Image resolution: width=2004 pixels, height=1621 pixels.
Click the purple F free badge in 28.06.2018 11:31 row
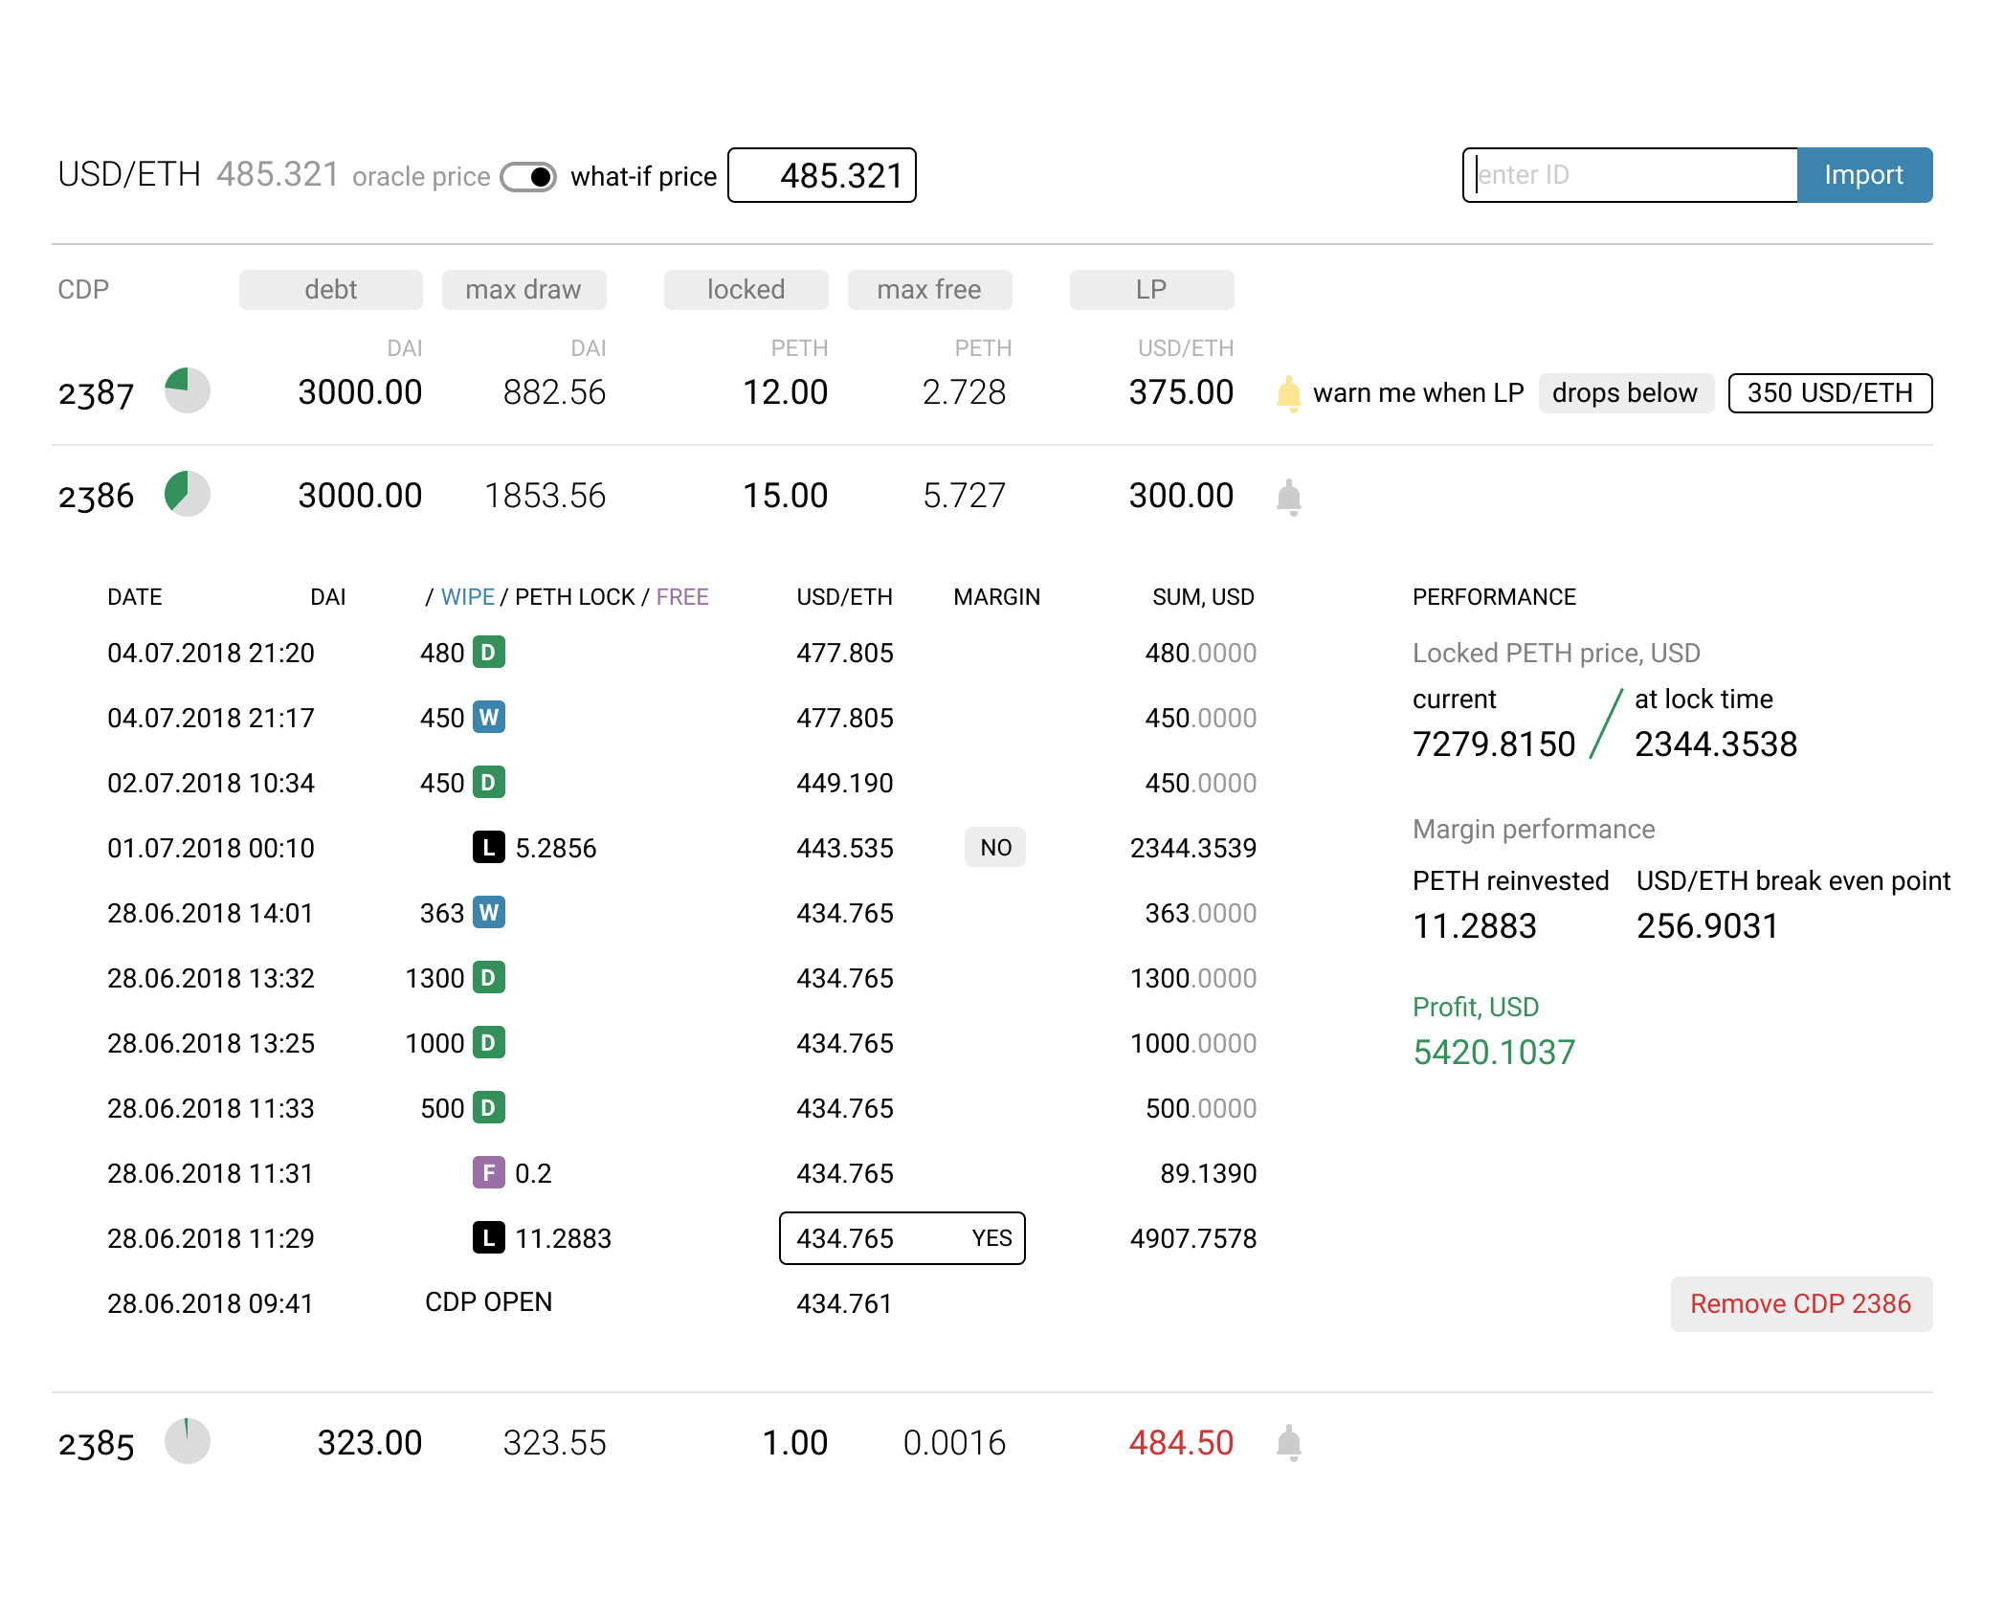(x=488, y=1172)
